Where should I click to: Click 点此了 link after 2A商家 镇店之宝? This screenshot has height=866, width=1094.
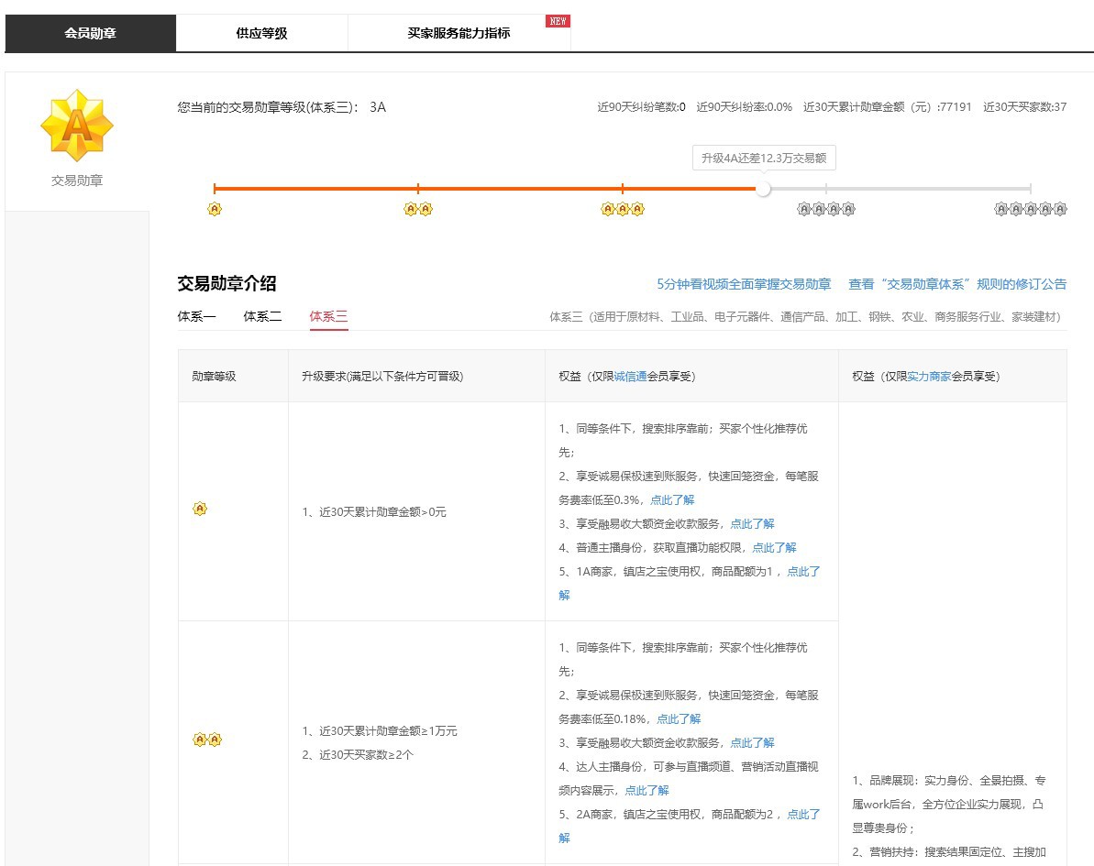pos(803,814)
